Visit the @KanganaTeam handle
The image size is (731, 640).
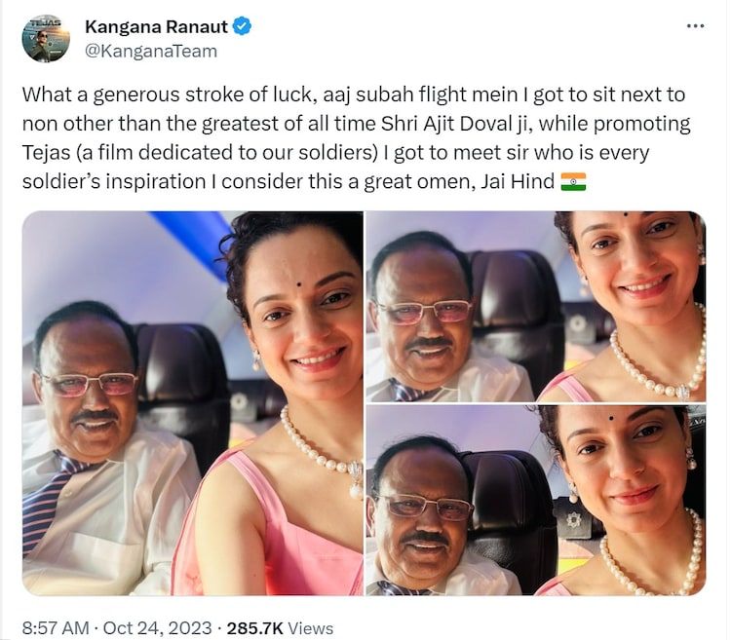point(151,51)
